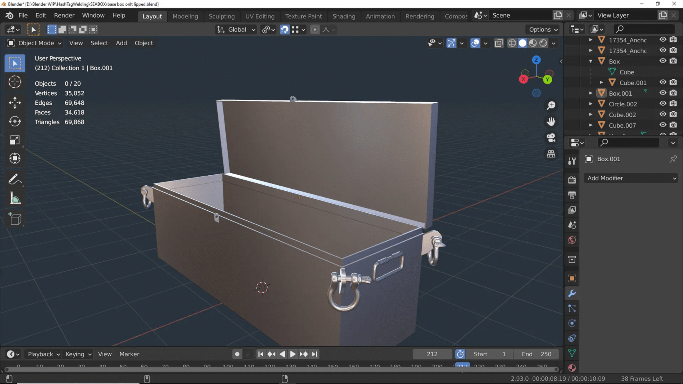
Task: Jump to the first frame
Action: (260, 354)
